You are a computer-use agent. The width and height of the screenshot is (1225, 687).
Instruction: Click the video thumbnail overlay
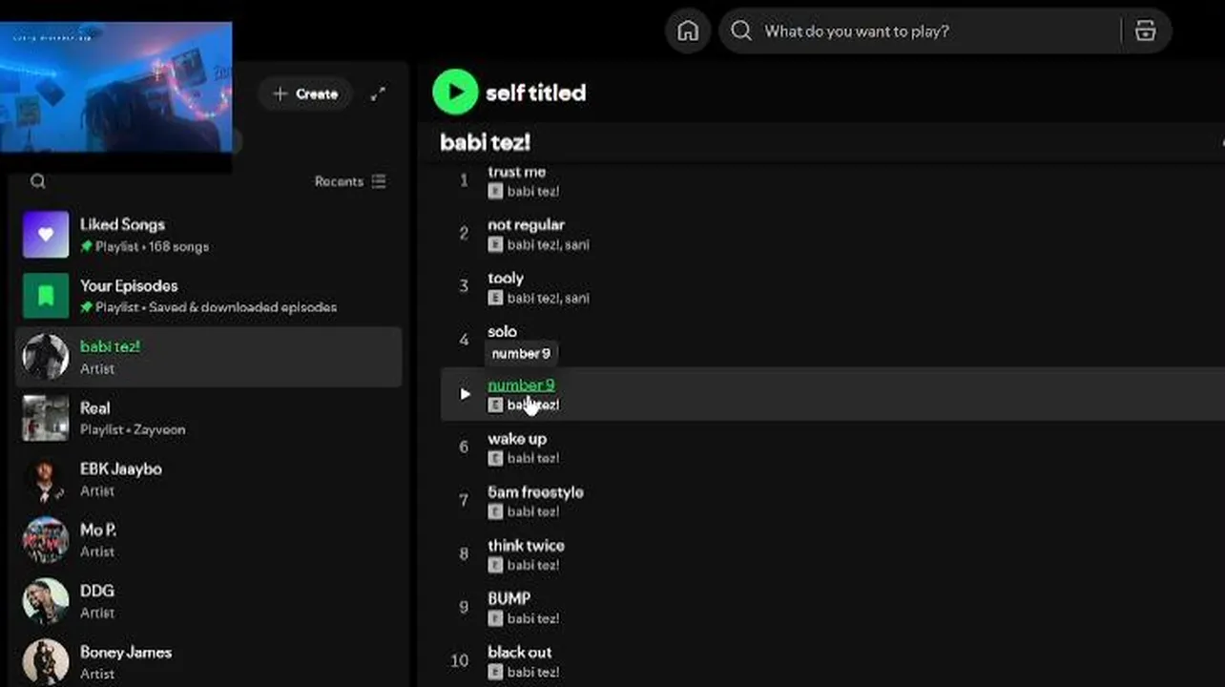tap(116, 88)
